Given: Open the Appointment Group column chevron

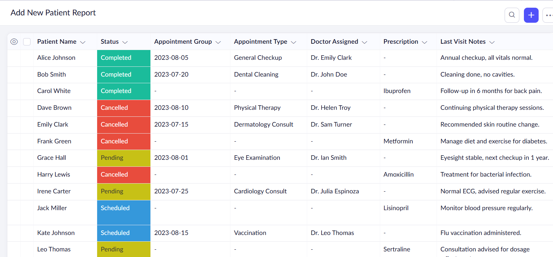Looking at the screenshot, I should tap(218, 42).
